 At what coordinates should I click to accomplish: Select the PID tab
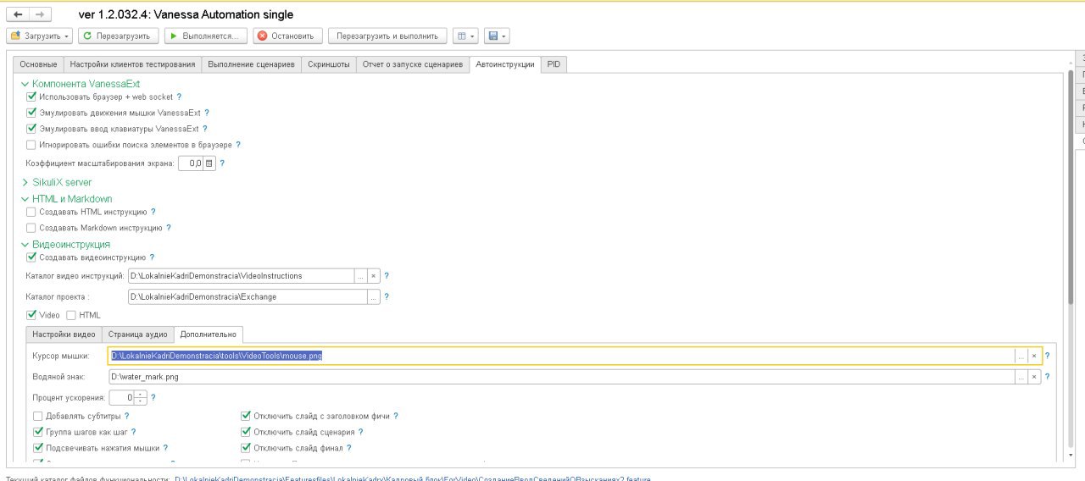point(554,64)
